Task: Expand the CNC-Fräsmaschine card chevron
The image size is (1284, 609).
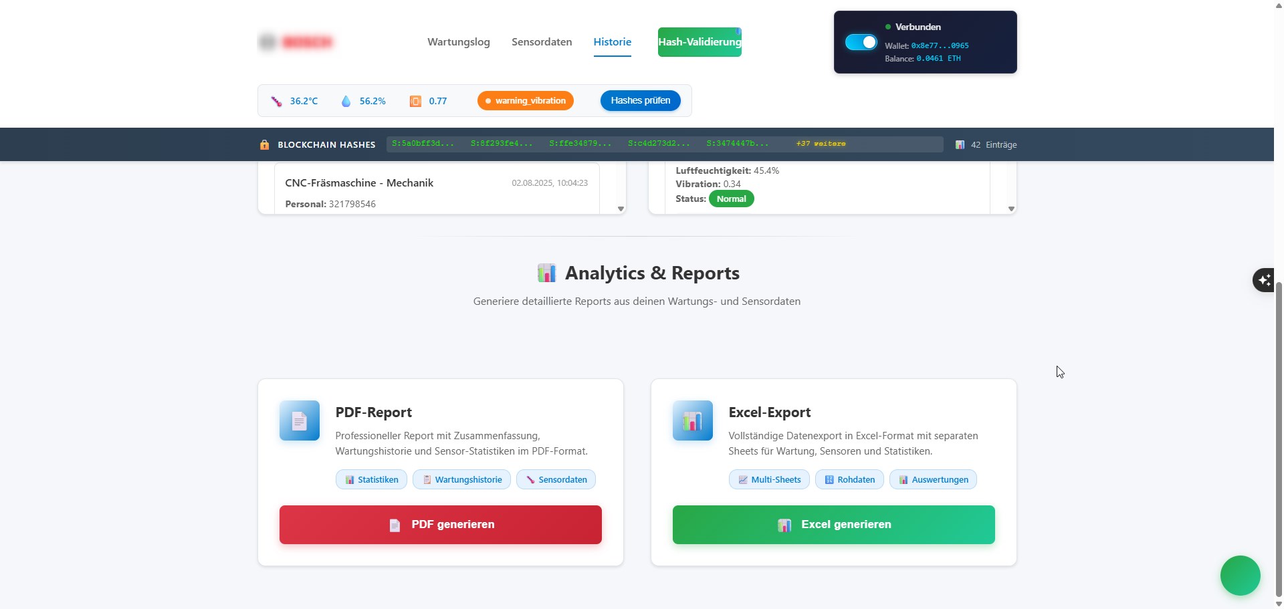Action: (x=620, y=209)
